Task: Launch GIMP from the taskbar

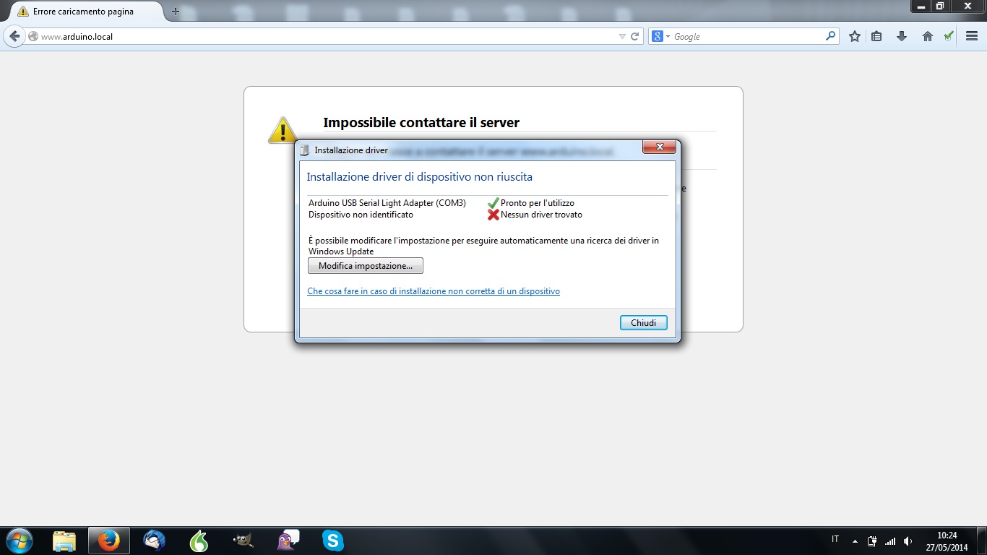Action: pos(243,541)
